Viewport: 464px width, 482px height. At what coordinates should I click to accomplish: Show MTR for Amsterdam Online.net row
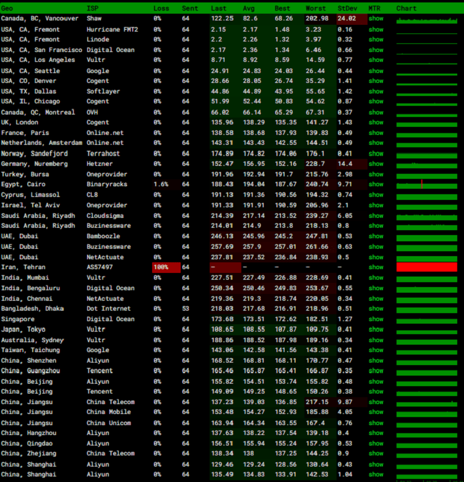coord(376,143)
